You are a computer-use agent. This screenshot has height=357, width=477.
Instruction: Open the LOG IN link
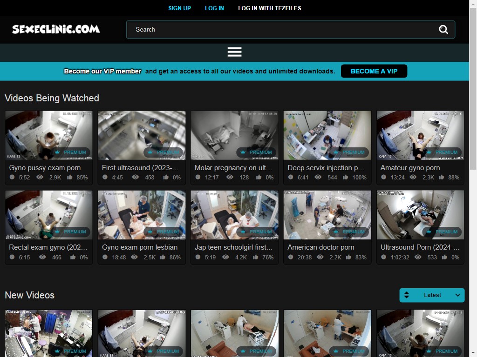[214, 8]
